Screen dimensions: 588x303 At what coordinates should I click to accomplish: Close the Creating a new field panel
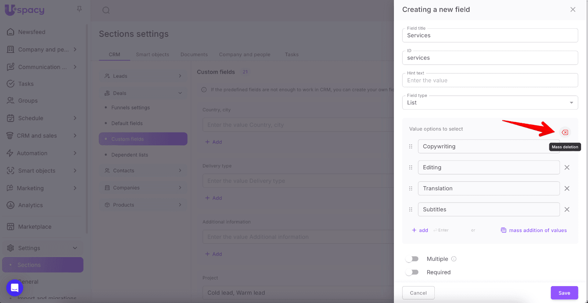573,10
